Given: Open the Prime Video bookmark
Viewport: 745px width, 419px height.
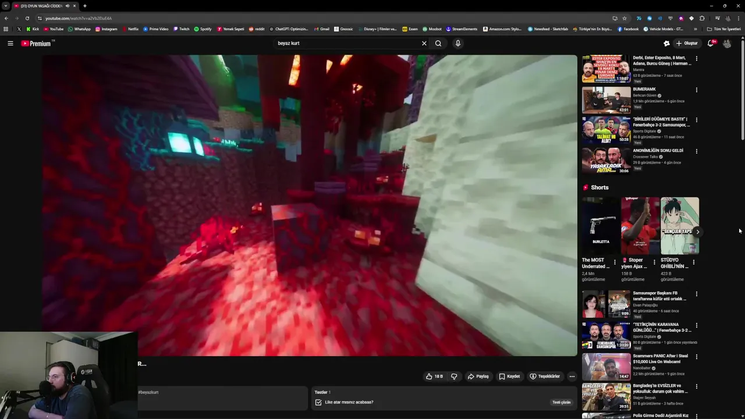Looking at the screenshot, I should pyautogui.click(x=156, y=29).
